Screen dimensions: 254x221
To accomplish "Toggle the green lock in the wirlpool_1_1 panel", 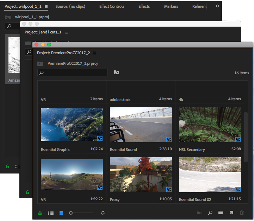I will pyautogui.click(x=8, y=166).
